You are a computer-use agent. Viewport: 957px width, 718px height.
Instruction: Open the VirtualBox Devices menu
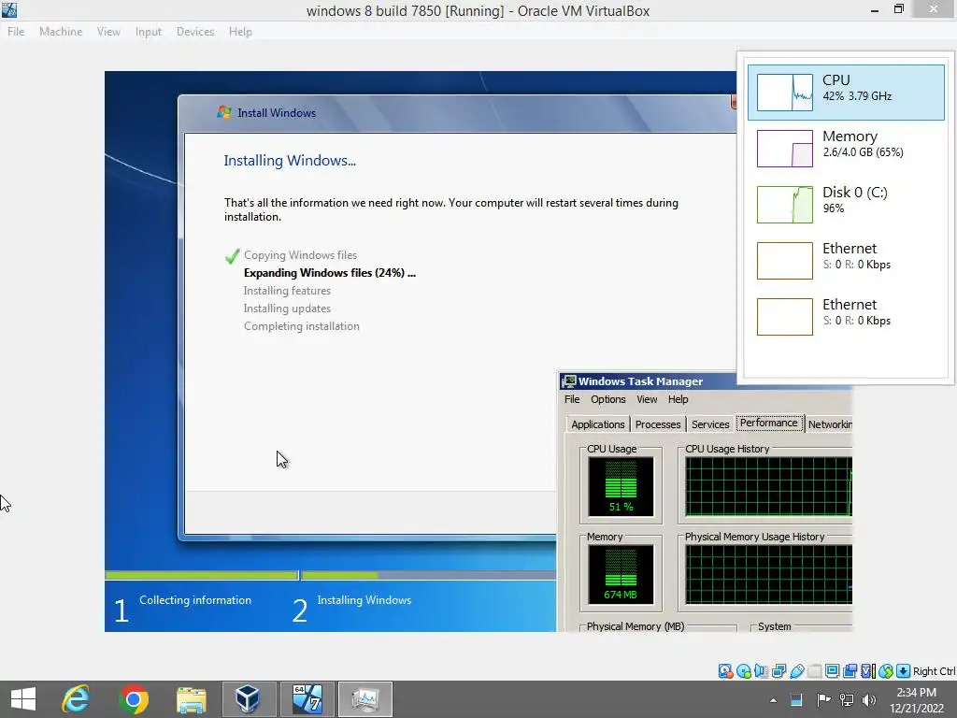(195, 31)
